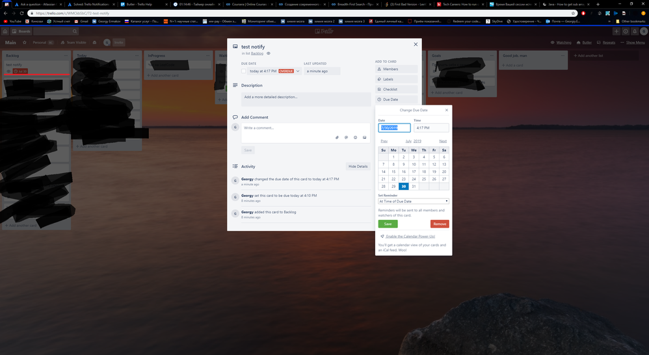Open Butler from the board header
Image resolution: width=649 pixels, height=355 pixels.
584,42
